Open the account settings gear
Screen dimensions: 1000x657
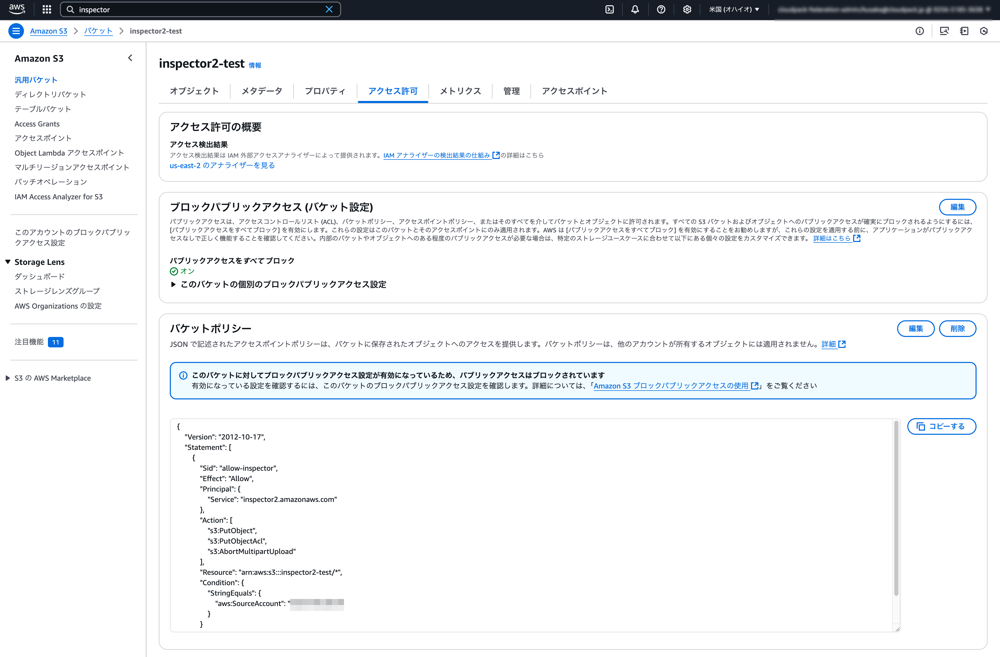click(687, 9)
